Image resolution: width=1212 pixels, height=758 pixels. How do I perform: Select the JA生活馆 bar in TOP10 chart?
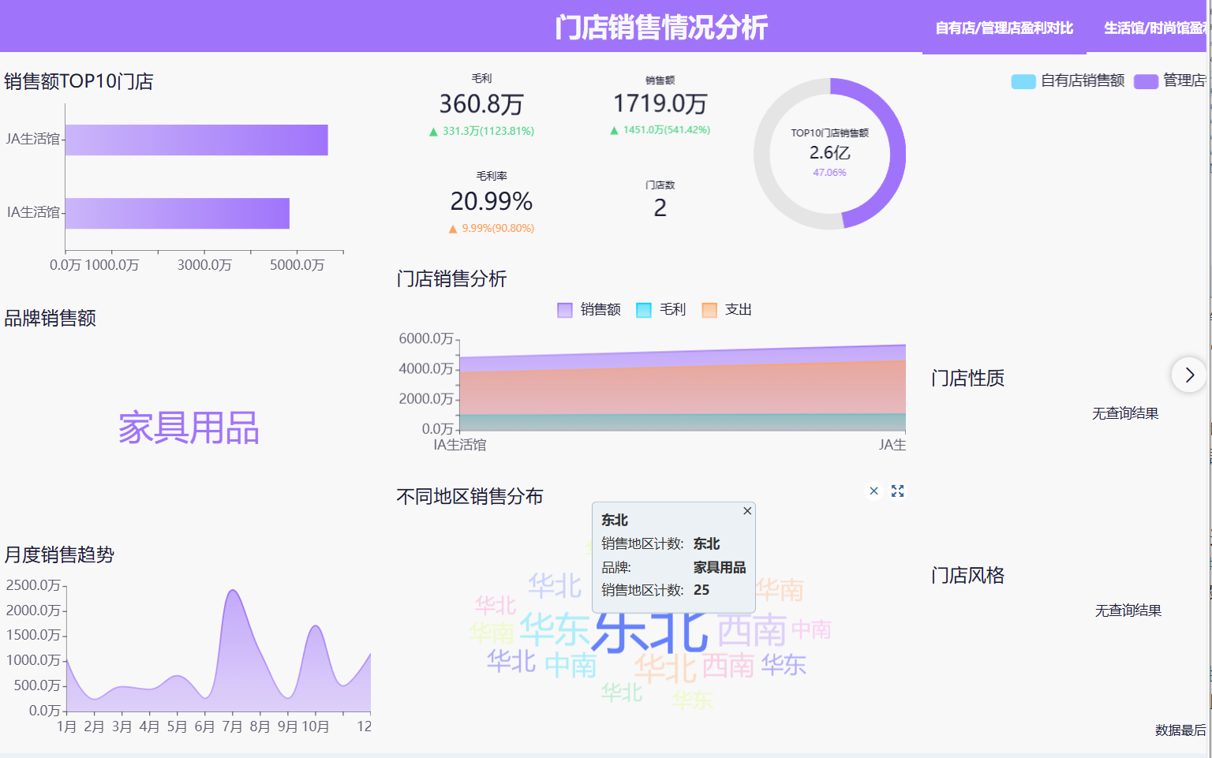click(x=196, y=140)
